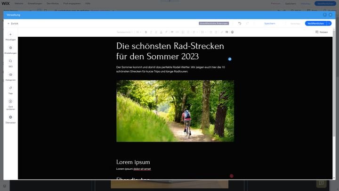Select the cyclist forest image
The width and height of the screenshot is (339, 191).
pos(175,111)
